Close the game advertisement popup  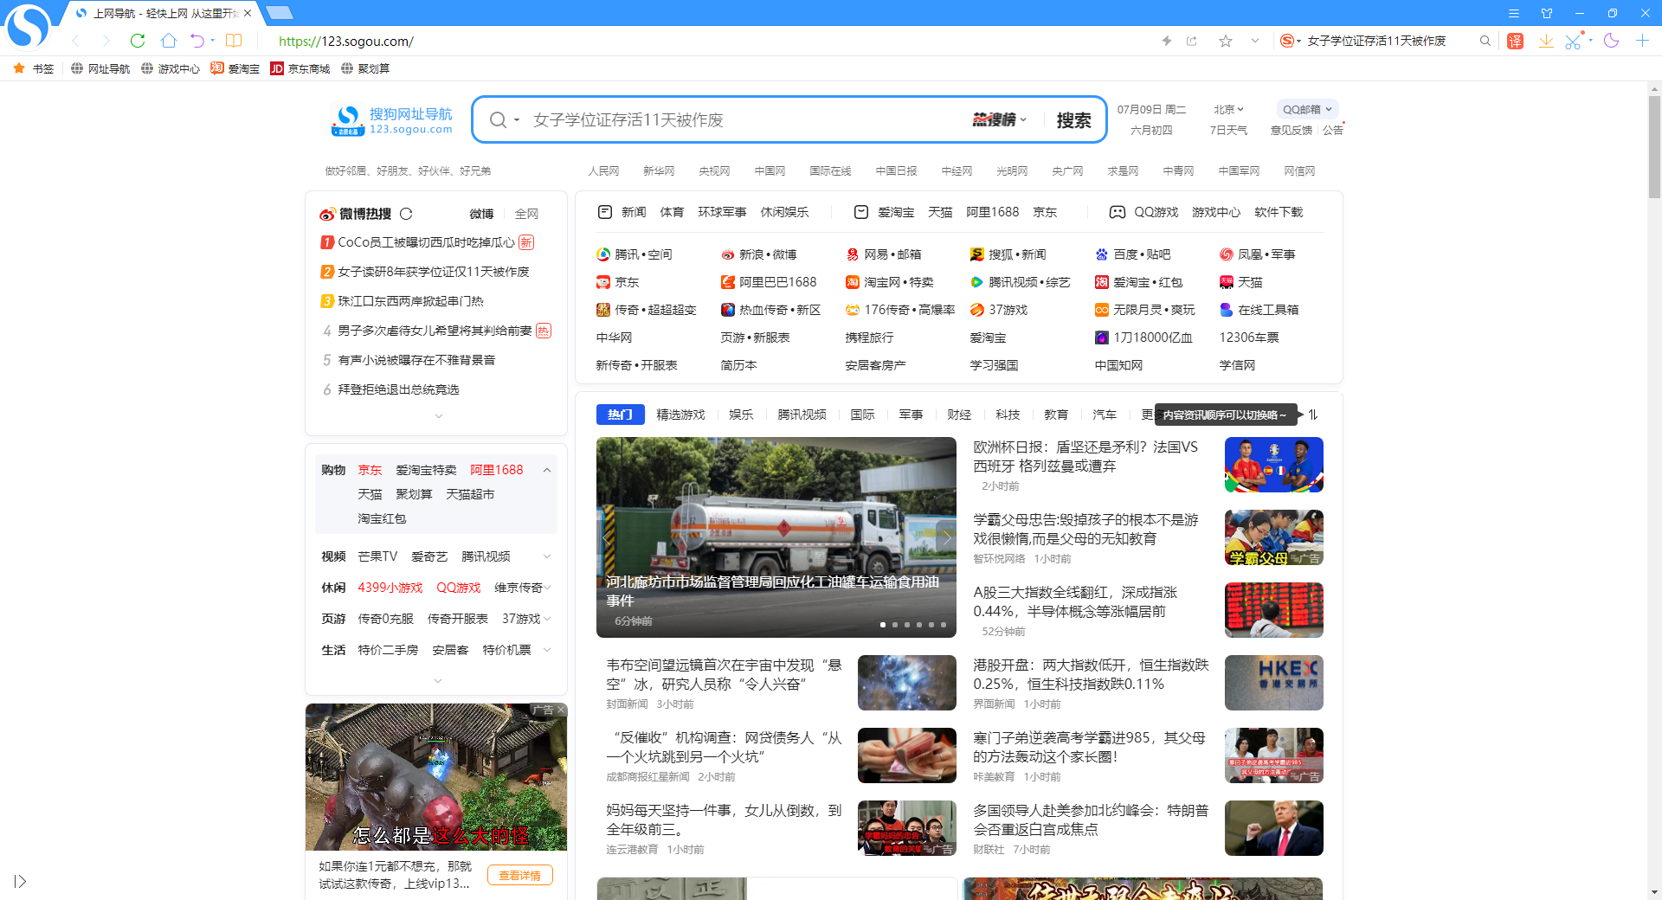click(x=561, y=709)
